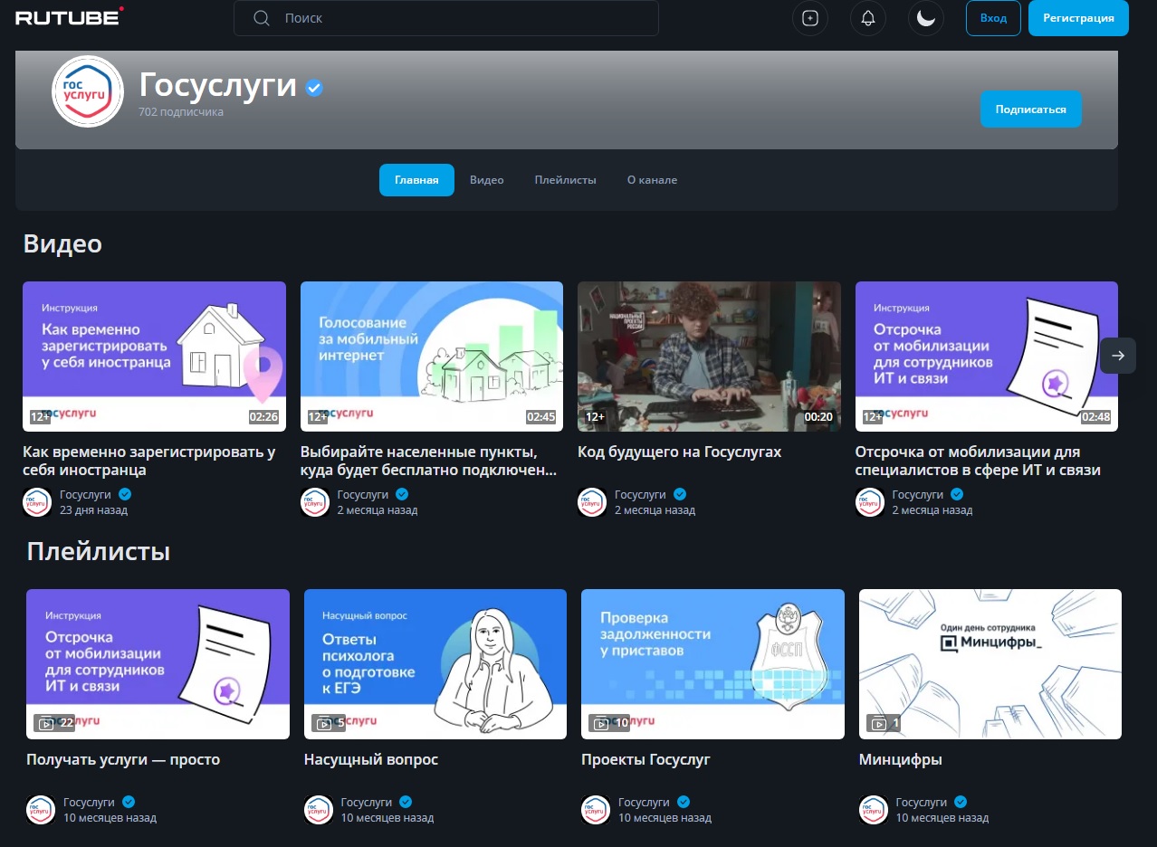Click 'Госуслуги' channel name under 'Минцифры' playlist
The width and height of the screenshot is (1157, 847).
pos(922,802)
